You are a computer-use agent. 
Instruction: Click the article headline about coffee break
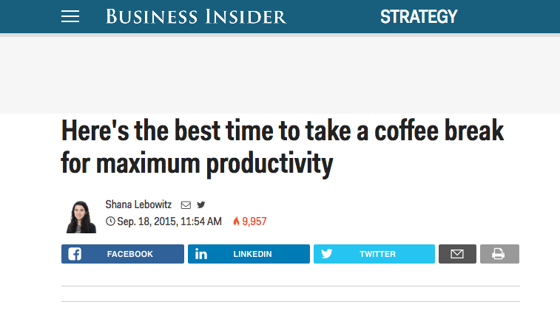tap(282, 147)
